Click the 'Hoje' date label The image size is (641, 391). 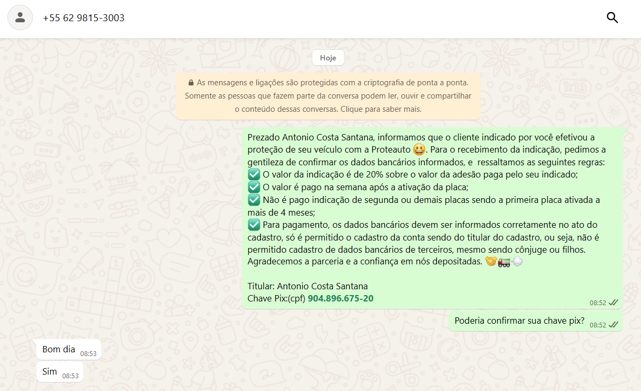point(328,58)
